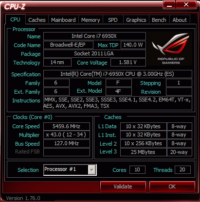The height and width of the screenshot is (202, 200).
Task: Switch to the SPD tab
Action: pos(113,20)
